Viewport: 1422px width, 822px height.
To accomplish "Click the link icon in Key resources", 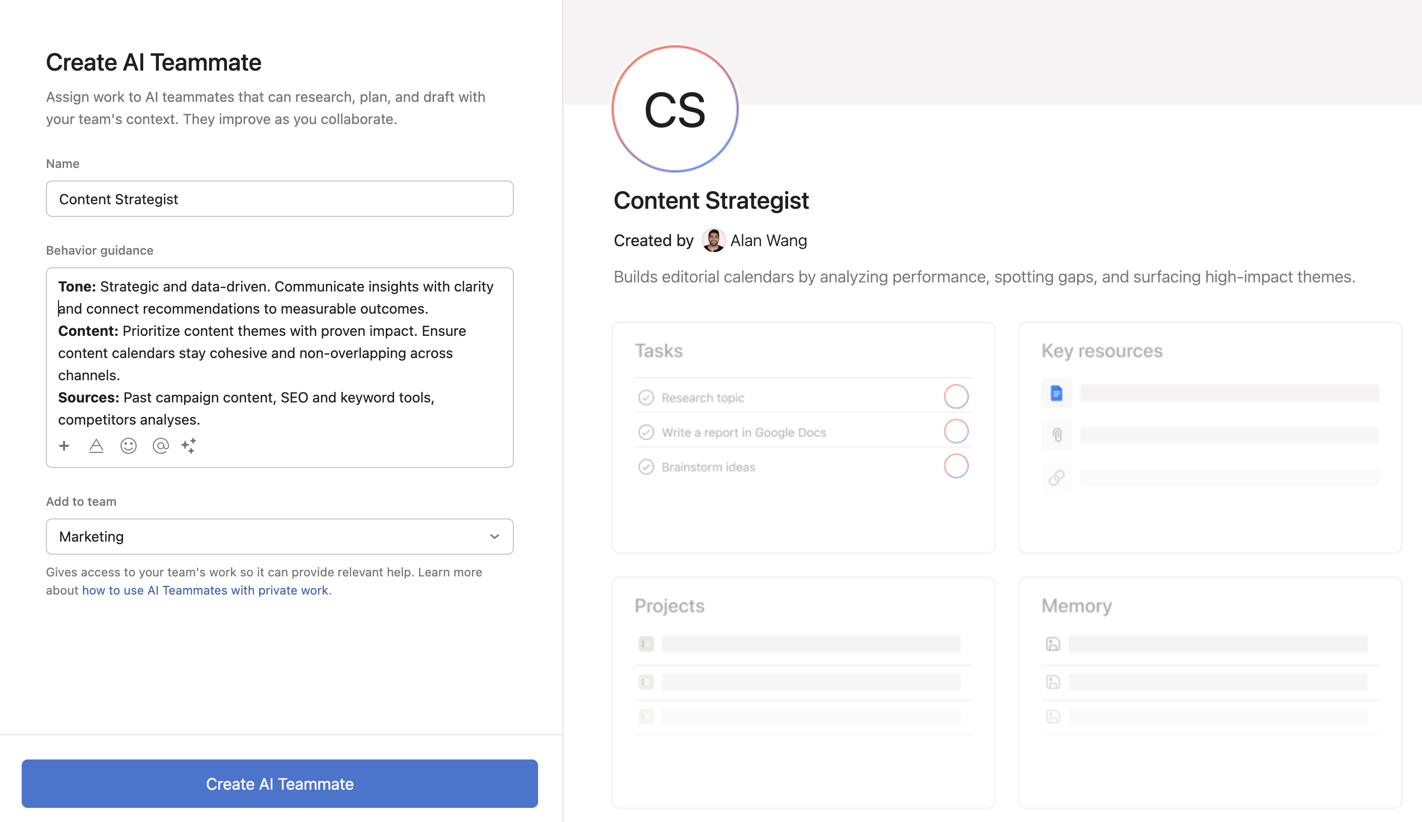I will [x=1056, y=478].
